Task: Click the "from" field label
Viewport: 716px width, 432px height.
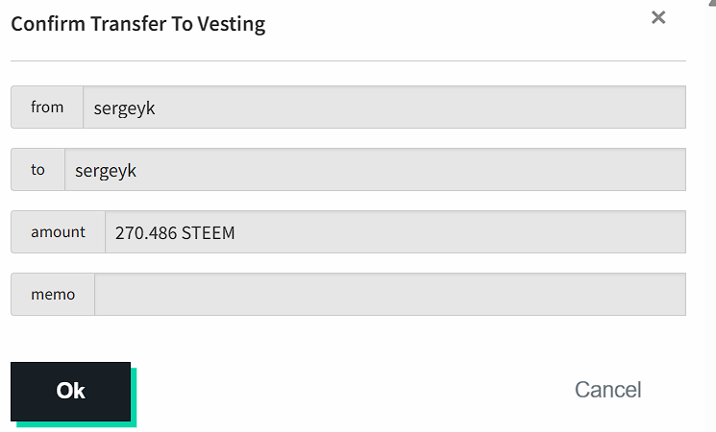Action: coord(47,108)
